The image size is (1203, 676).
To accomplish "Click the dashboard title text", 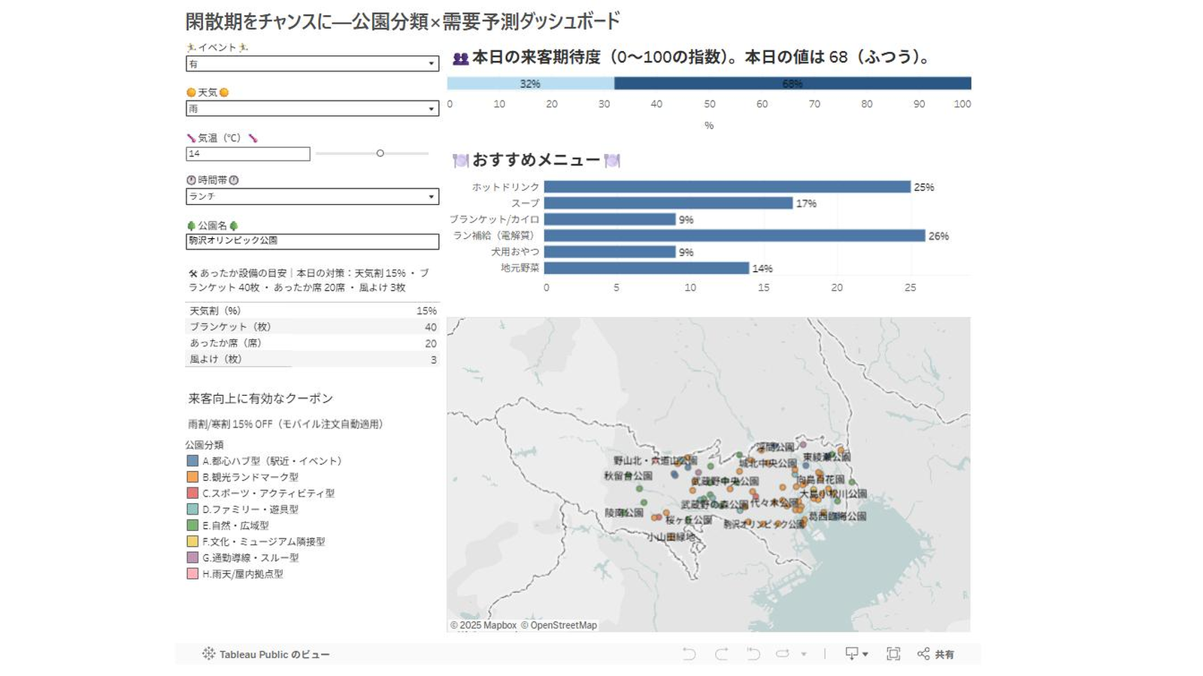I will point(402,21).
